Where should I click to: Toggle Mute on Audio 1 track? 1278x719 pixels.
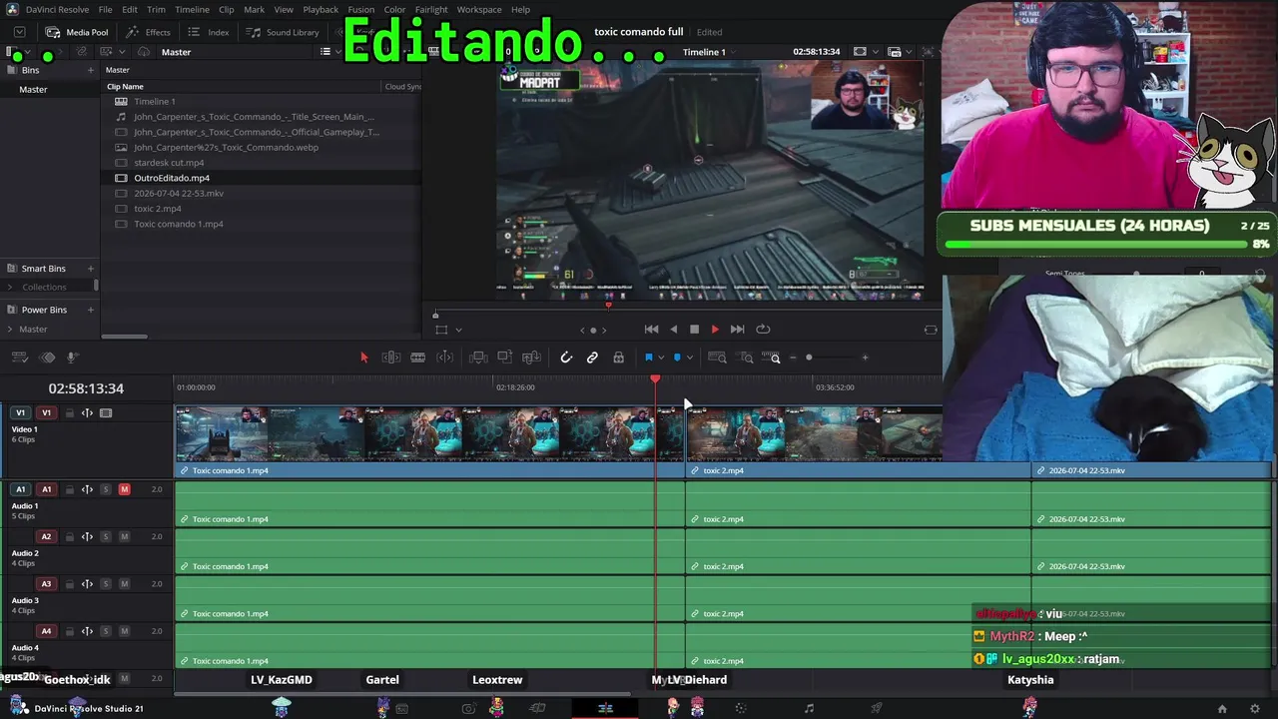click(124, 489)
